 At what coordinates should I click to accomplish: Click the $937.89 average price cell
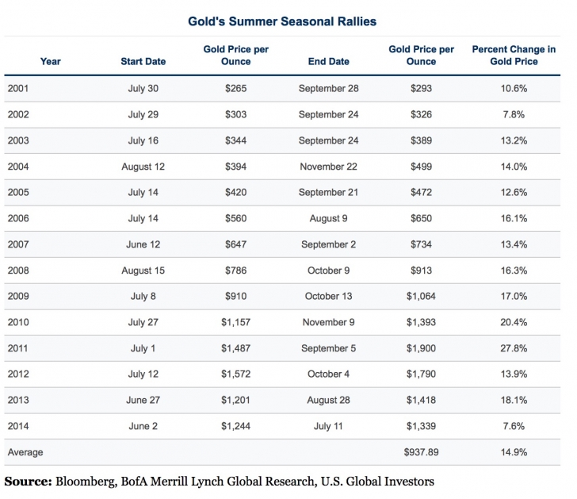[422, 452]
